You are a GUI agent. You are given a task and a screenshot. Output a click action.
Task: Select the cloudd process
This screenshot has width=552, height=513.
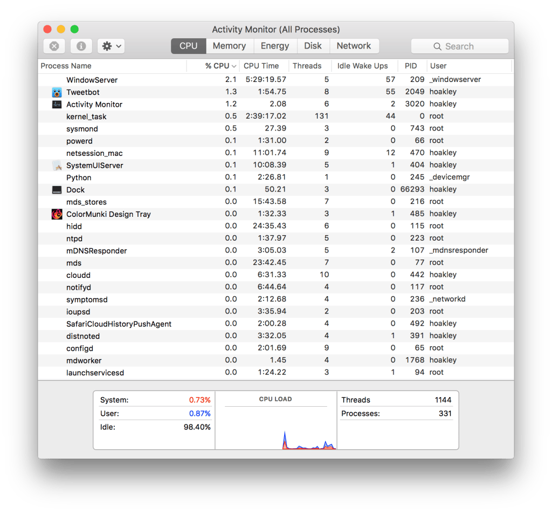click(x=276, y=275)
